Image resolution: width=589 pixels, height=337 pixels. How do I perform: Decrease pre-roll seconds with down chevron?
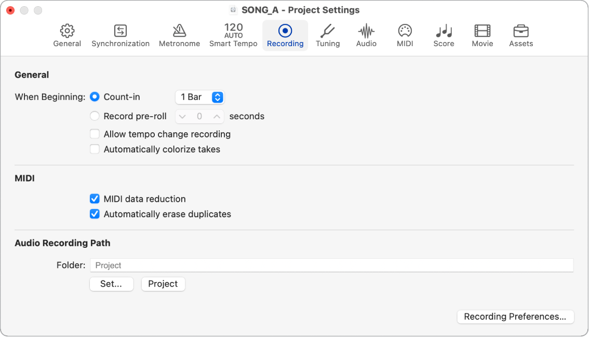pos(182,117)
